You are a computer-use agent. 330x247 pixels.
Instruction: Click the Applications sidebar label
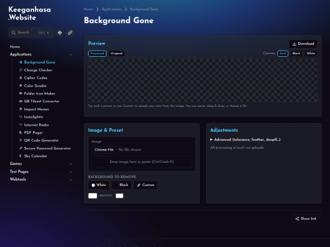click(x=21, y=54)
